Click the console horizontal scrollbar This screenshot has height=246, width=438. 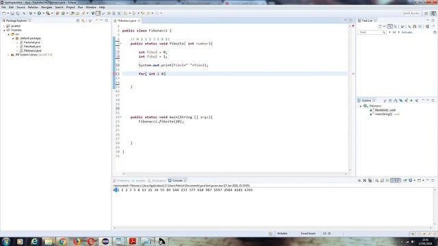pyautogui.click(x=272, y=228)
